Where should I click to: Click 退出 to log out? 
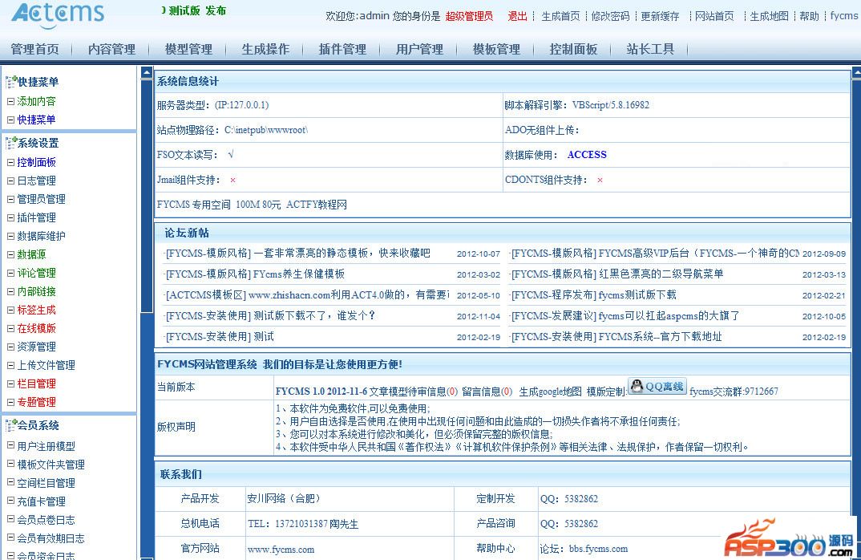[517, 17]
